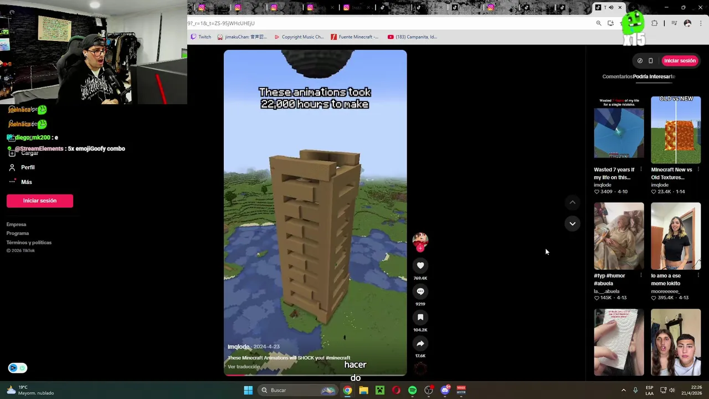Open the Windows Start button
The image size is (709, 399).
(248, 390)
